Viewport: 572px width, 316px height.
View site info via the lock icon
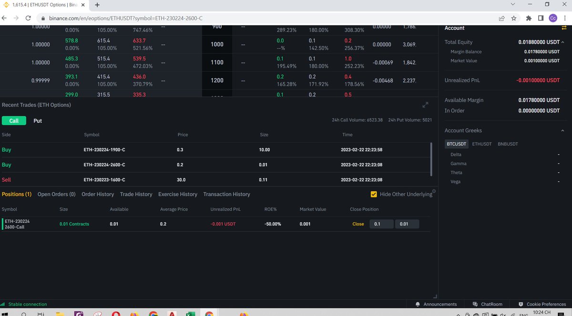[x=43, y=18]
